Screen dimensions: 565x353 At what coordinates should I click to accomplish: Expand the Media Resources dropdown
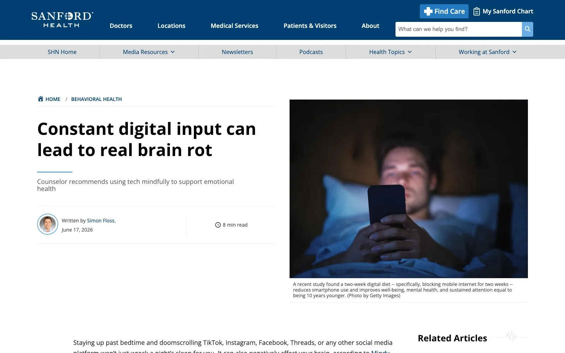[x=149, y=52]
